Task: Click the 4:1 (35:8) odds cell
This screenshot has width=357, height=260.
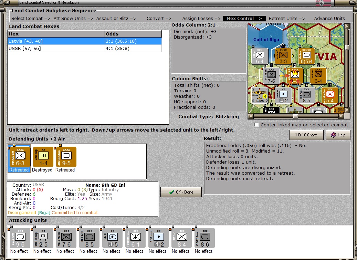Action: point(133,48)
